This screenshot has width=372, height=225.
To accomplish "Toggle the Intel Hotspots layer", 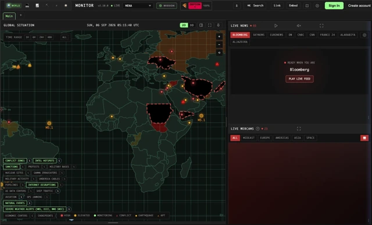I will (45, 160).
